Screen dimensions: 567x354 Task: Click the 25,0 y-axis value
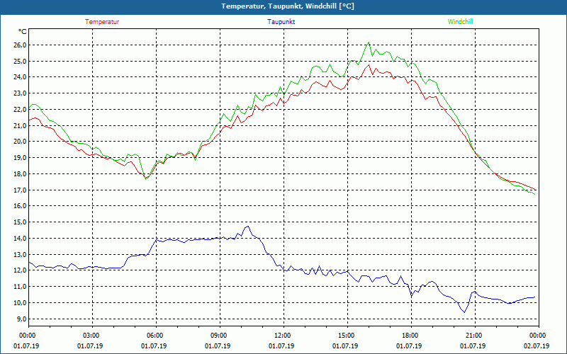[x=20, y=62]
